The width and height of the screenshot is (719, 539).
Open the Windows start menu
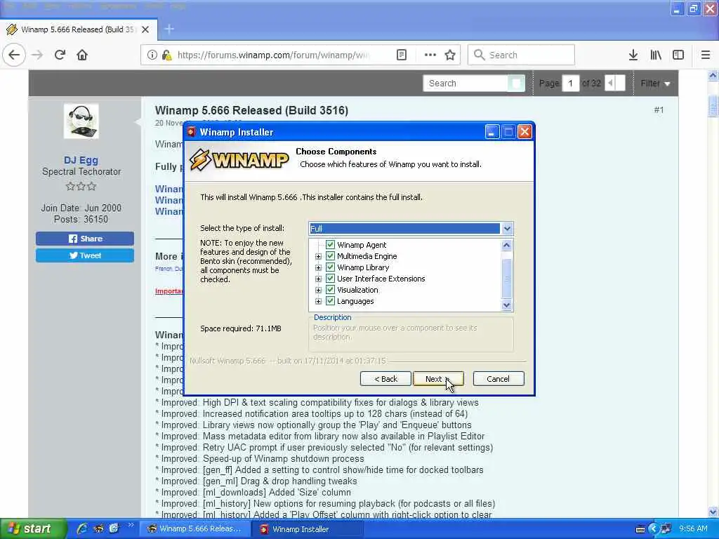[x=32, y=528]
